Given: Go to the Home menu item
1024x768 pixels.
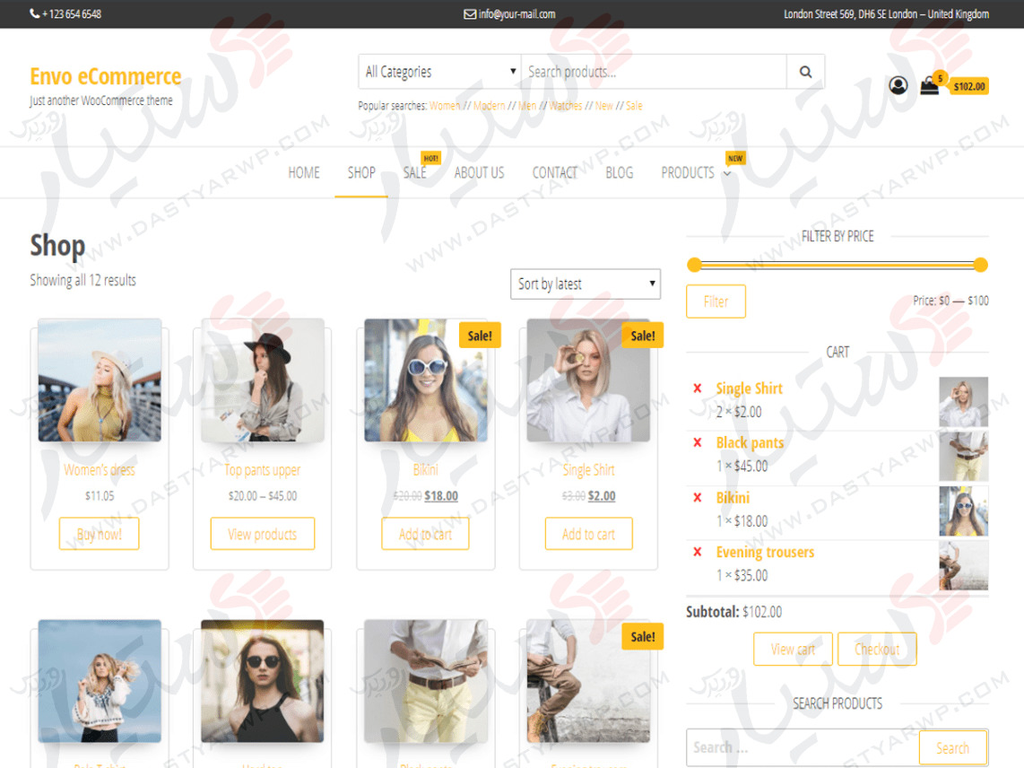Looking at the screenshot, I should [x=304, y=172].
